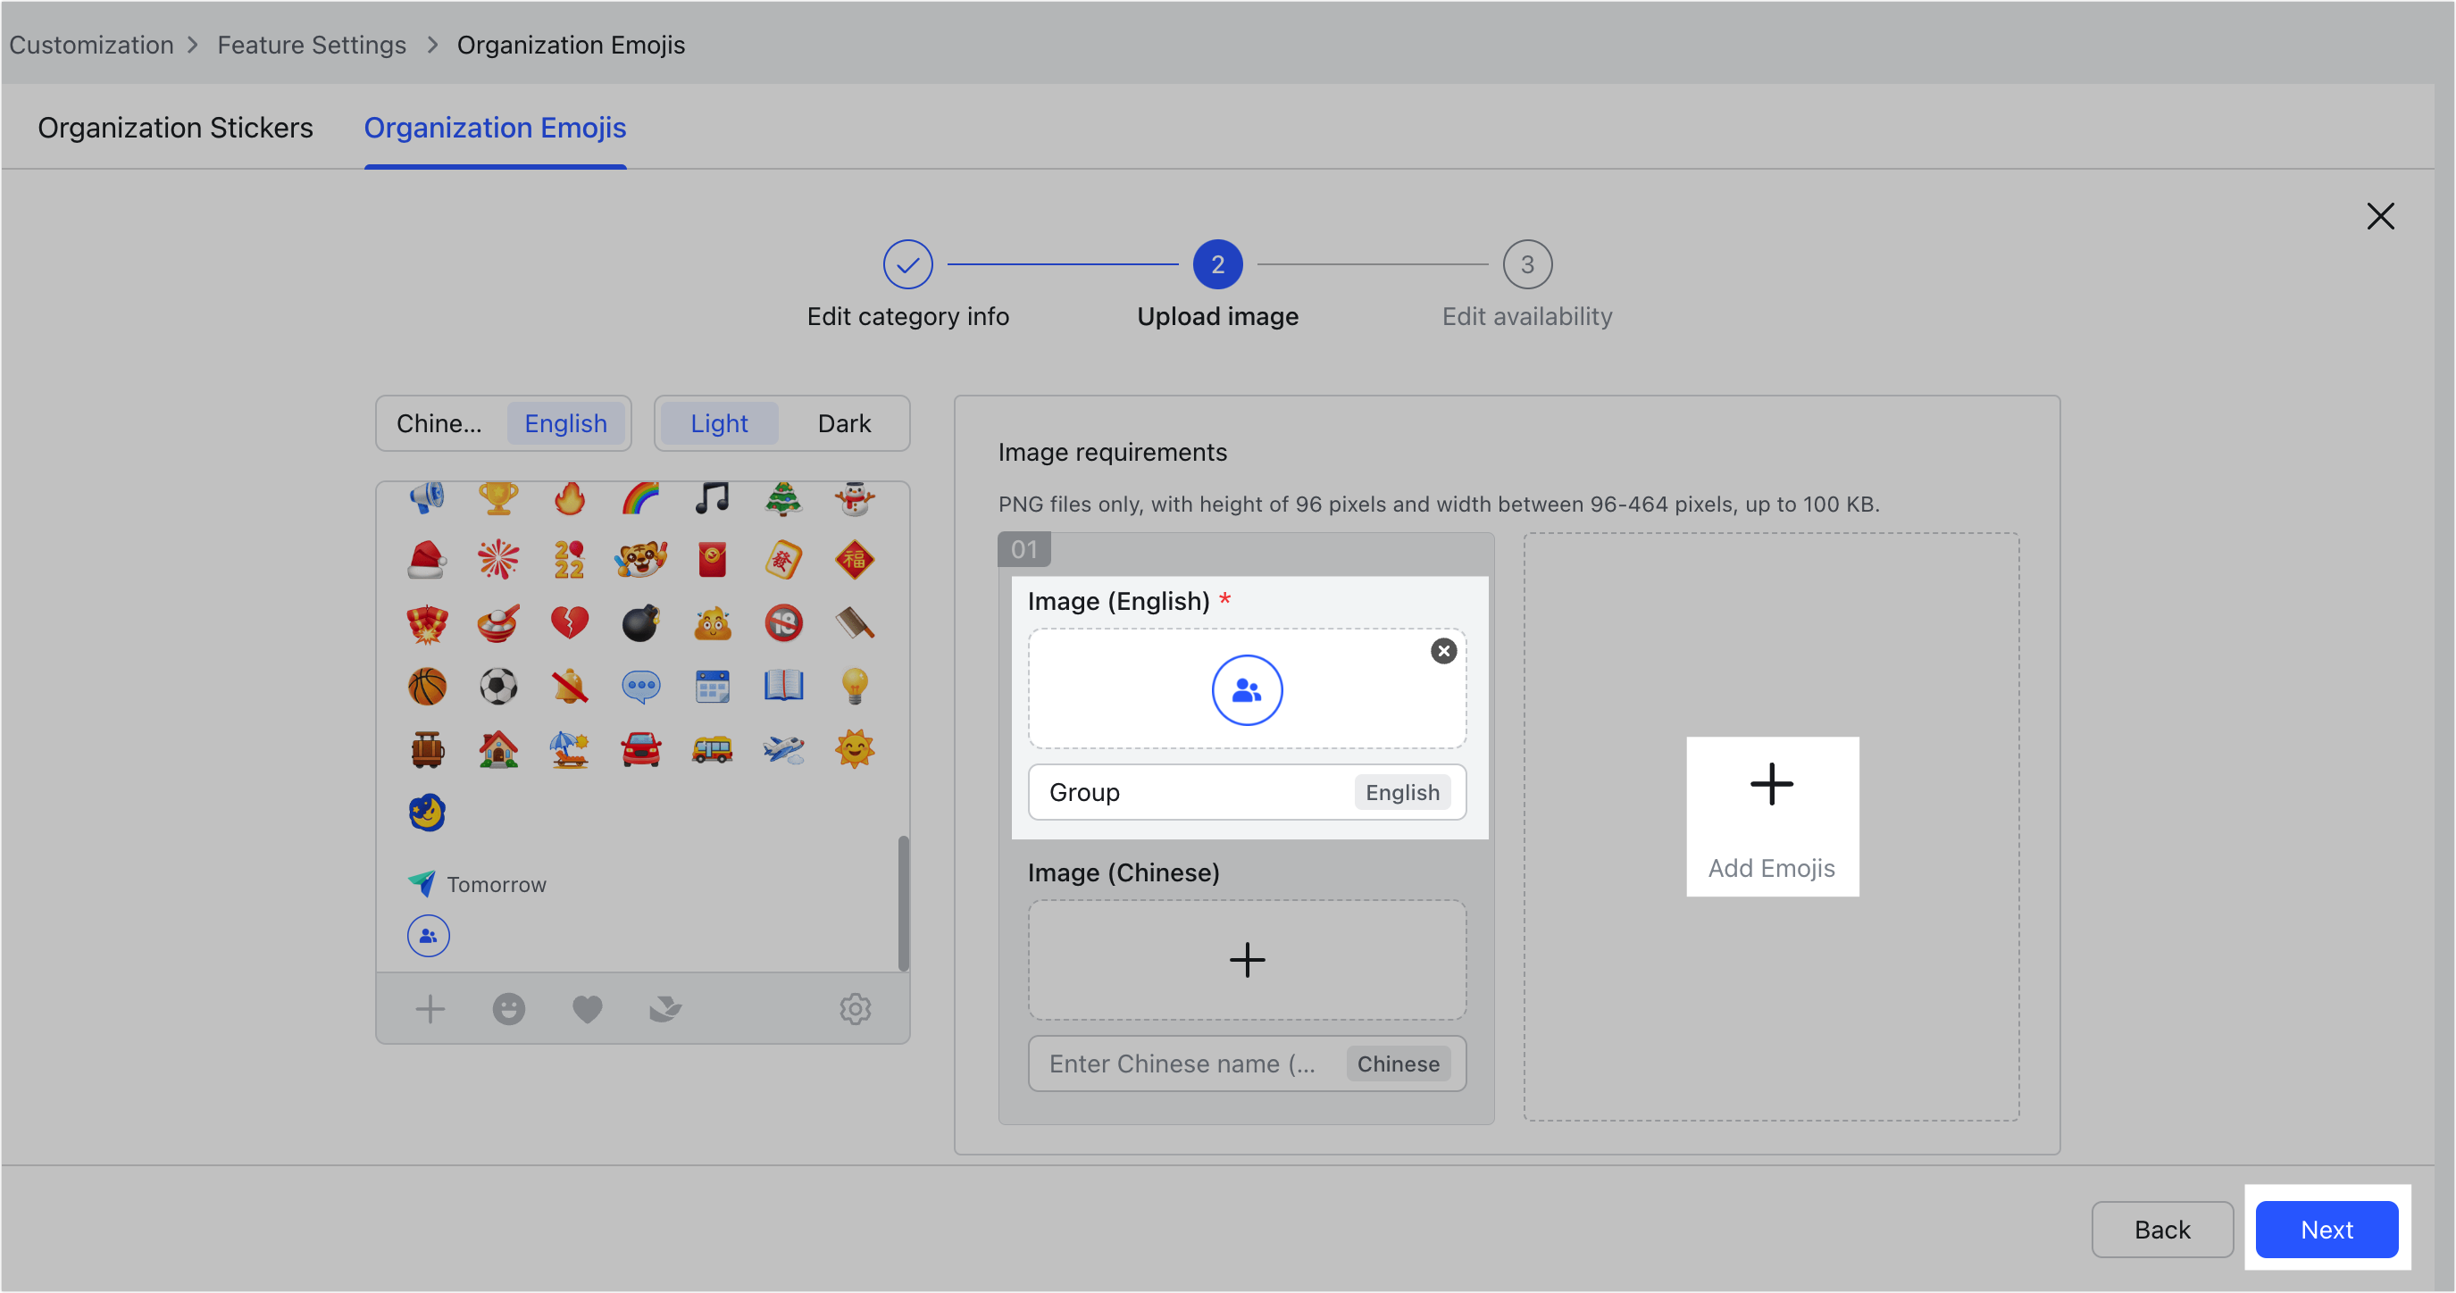Click the red car emoji in grid
2456x1293 pixels.
pyautogui.click(x=641, y=747)
